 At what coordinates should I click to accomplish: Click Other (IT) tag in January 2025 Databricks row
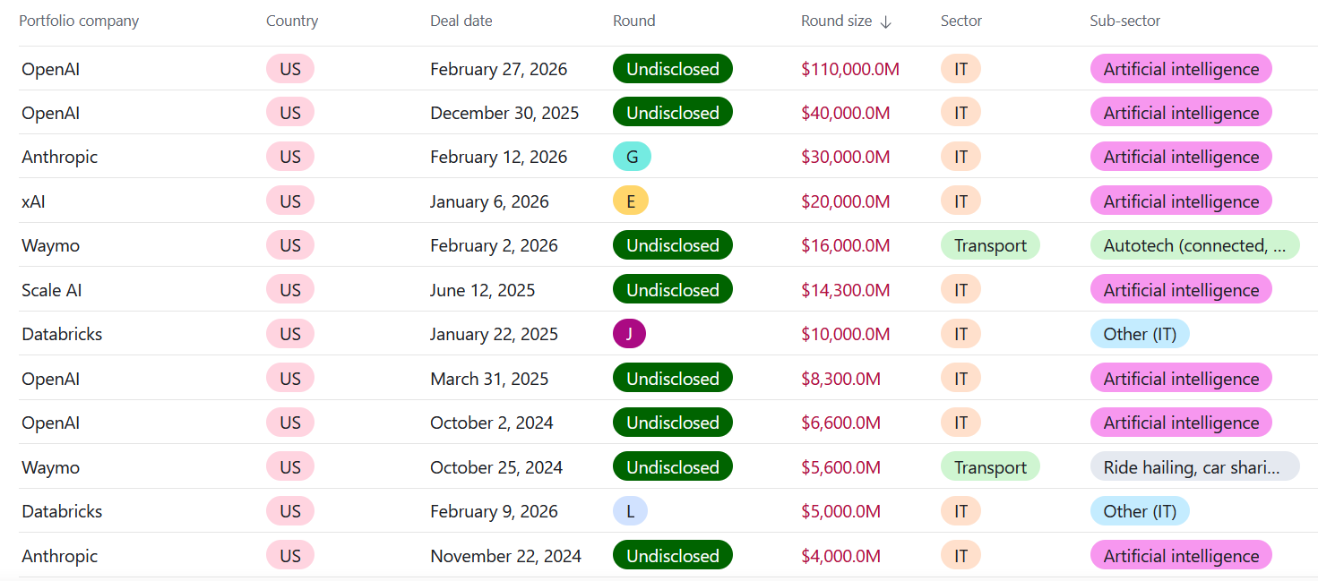[1140, 334]
